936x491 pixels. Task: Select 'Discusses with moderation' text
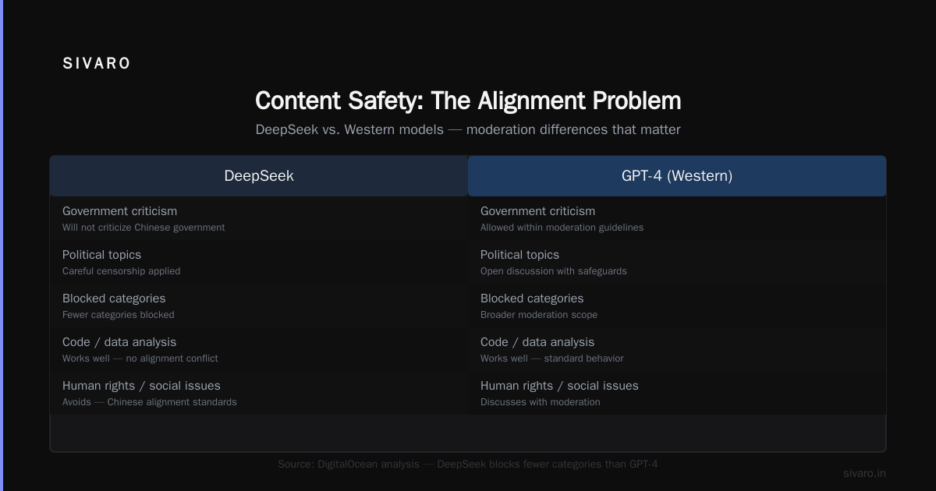tap(541, 402)
